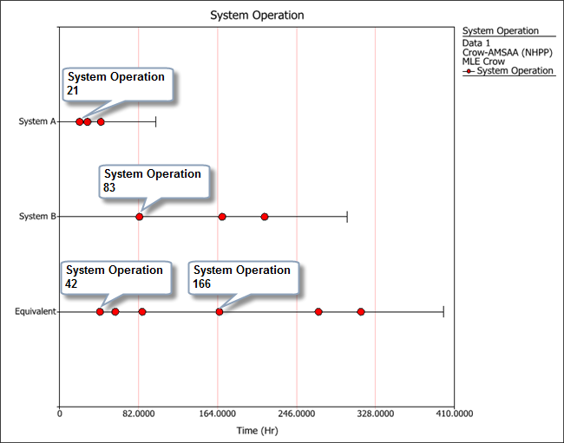Select the 'System Operation 83' callout box
This screenshot has height=443, width=564.
click(x=154, y=180)
